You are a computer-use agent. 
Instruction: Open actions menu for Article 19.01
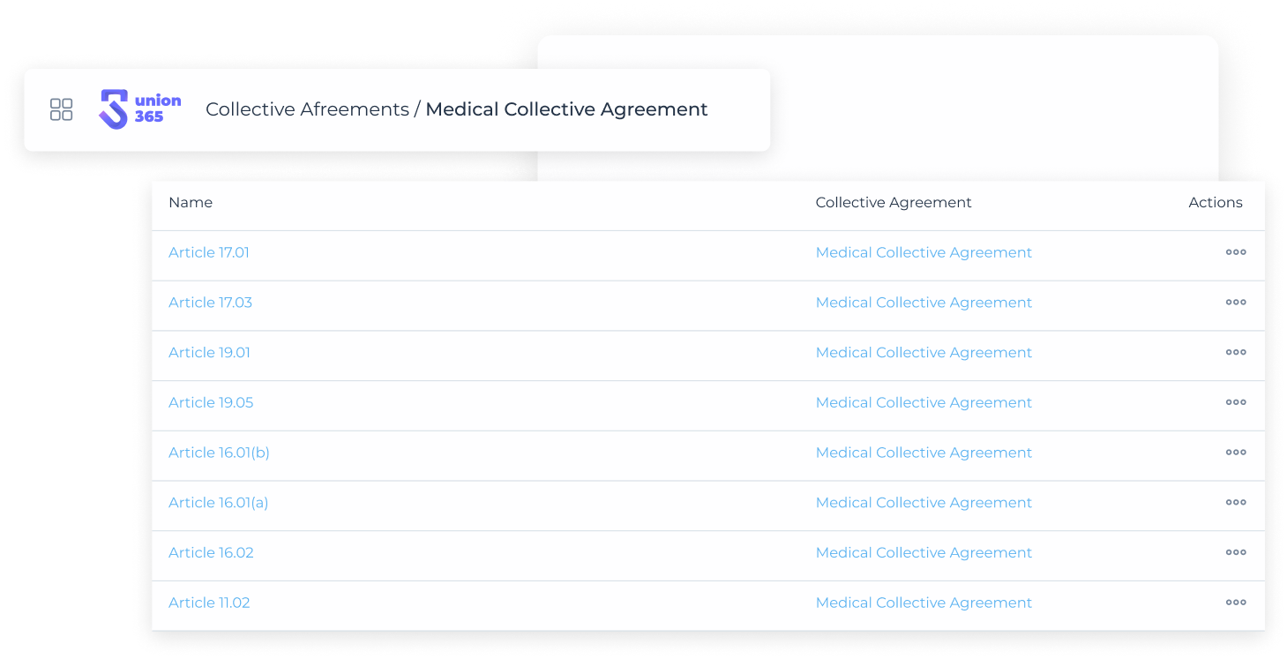pos(1236,352)
